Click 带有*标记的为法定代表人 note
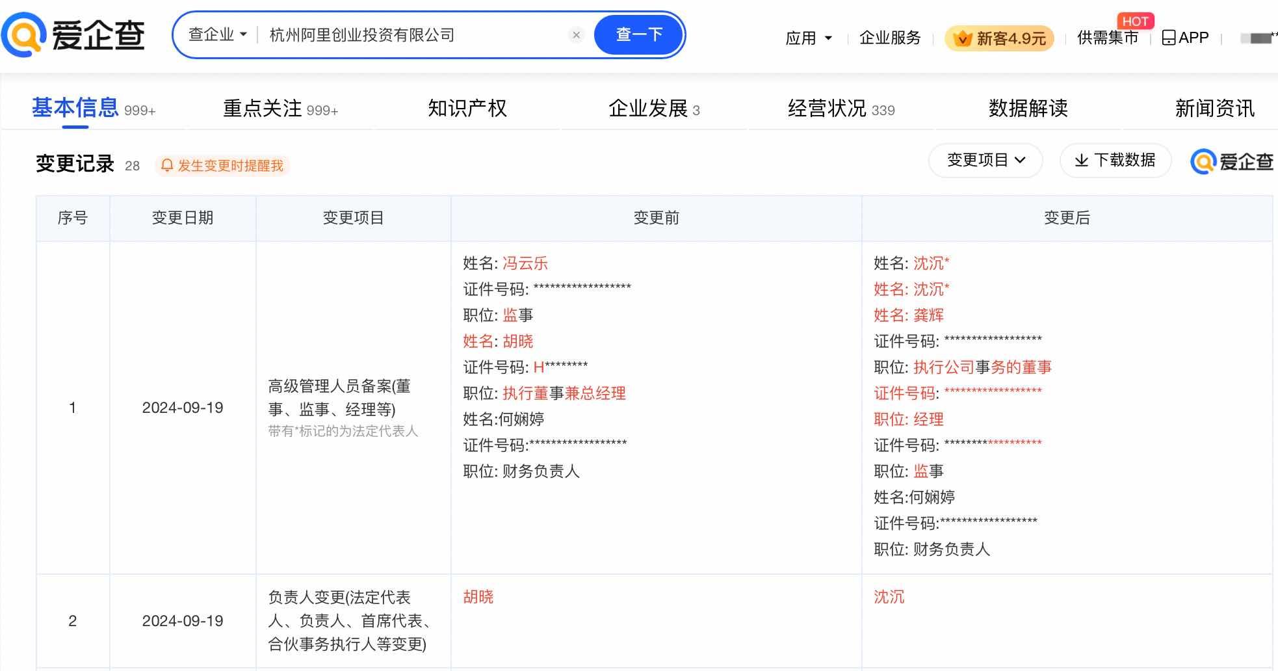This screenshot has width=1278, height=671. pos(343,431)
